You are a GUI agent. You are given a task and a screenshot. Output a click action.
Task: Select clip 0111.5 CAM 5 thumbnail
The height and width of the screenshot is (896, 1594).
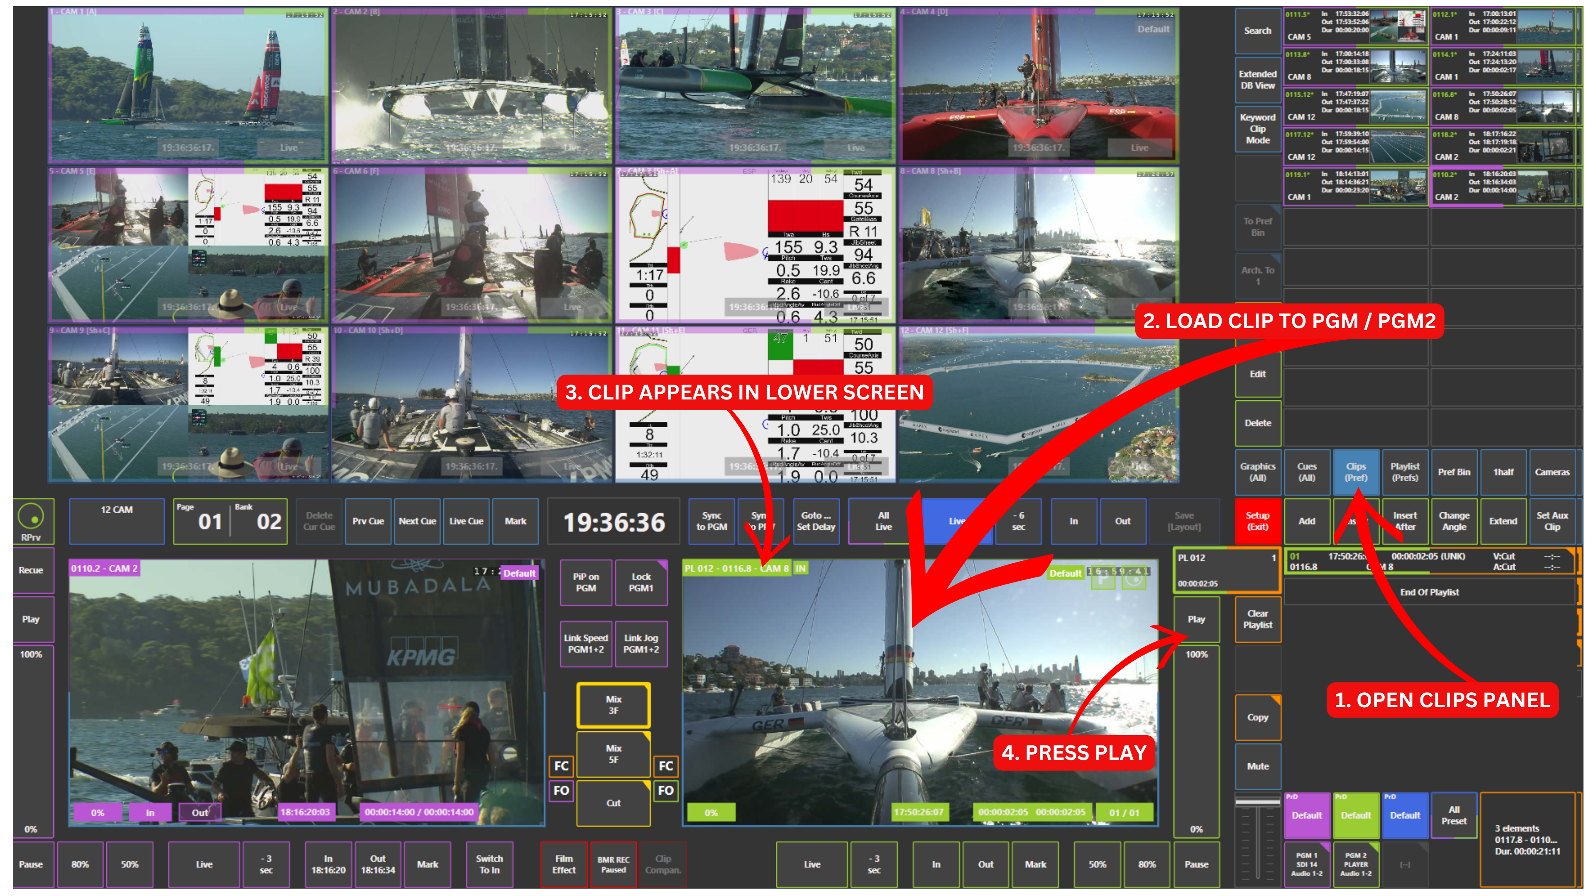coord(1398,26)
